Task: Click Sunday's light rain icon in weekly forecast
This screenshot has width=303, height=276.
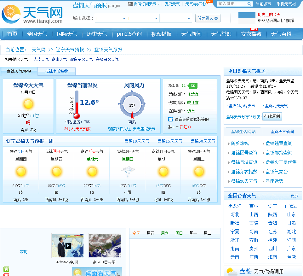Action: click(128, 172)
